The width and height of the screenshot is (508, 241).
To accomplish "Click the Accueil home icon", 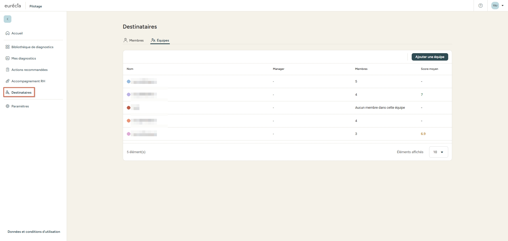I will click(7, 33).
